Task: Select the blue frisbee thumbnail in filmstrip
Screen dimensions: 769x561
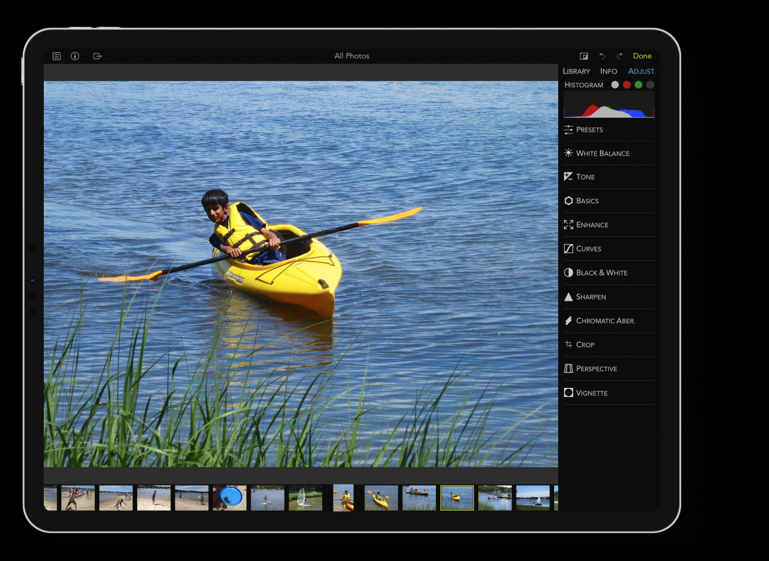Action: 229,498
